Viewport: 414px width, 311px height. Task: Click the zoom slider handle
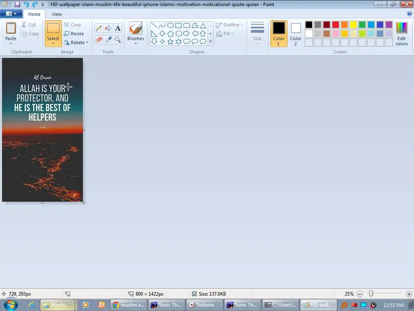click(x=371, y=294)
